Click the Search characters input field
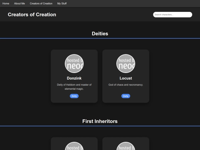Screen dimensions: 200x150 (x=173, y=15)
